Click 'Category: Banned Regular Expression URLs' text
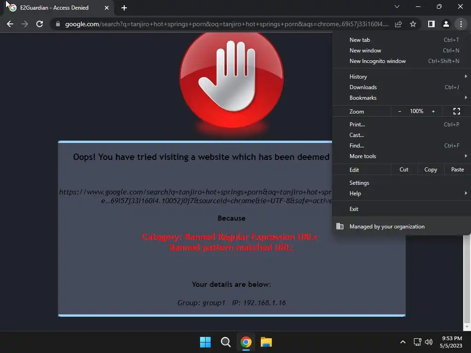This screenshot has width=471, height=353. tap(230, 237)
